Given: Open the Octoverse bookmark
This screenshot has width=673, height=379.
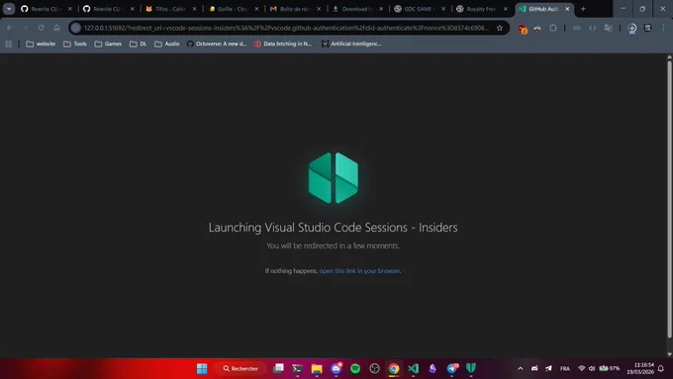Looking at the screenshot, I should click(217, 44).
